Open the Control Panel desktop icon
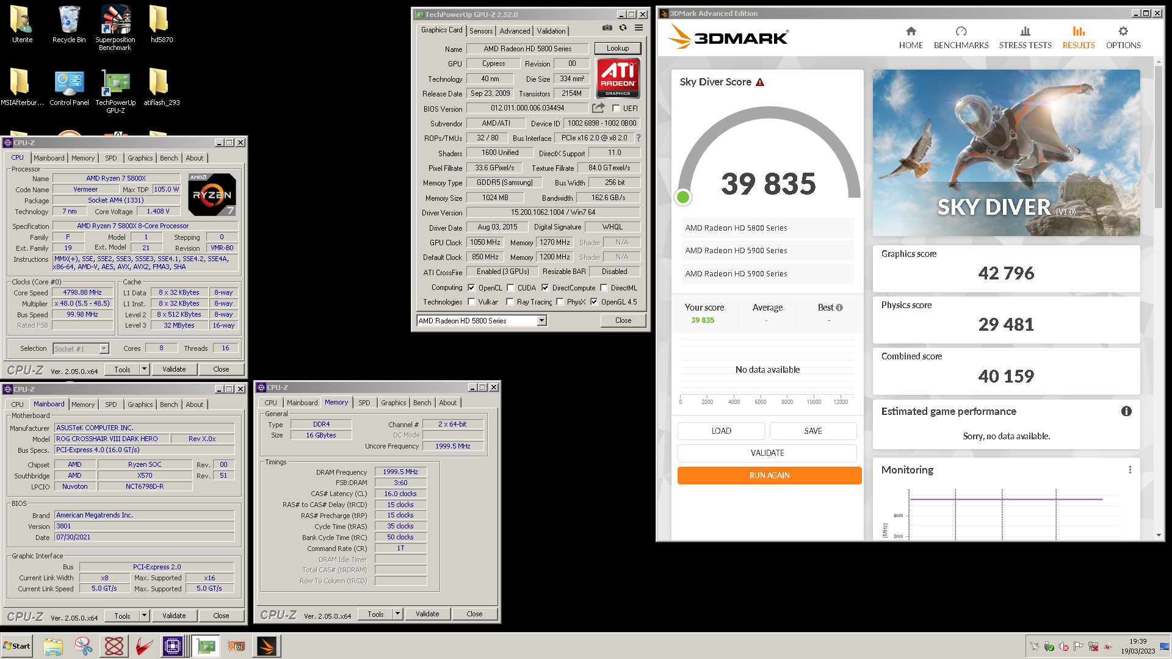This screenshot has width=1172, height=659. 69,87
